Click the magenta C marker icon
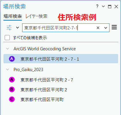 coord(12,99)
